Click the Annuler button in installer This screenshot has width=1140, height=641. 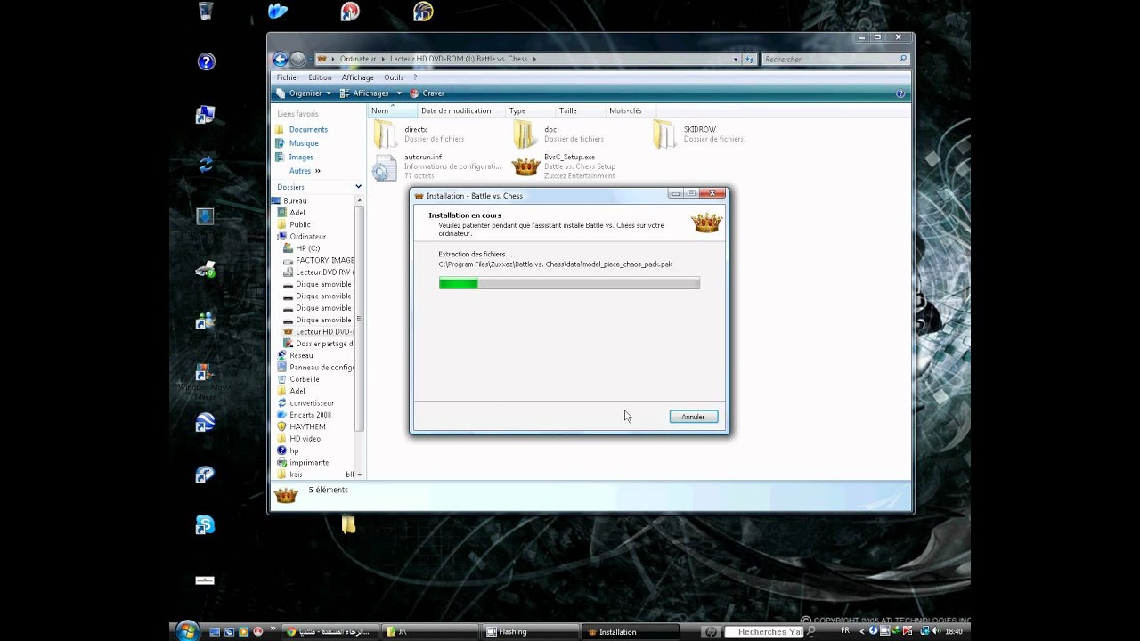click(693, 417)
